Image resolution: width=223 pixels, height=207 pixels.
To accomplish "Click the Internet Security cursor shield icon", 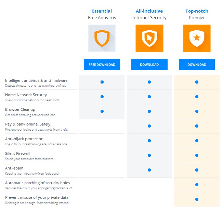I will [x=149, y=38].
